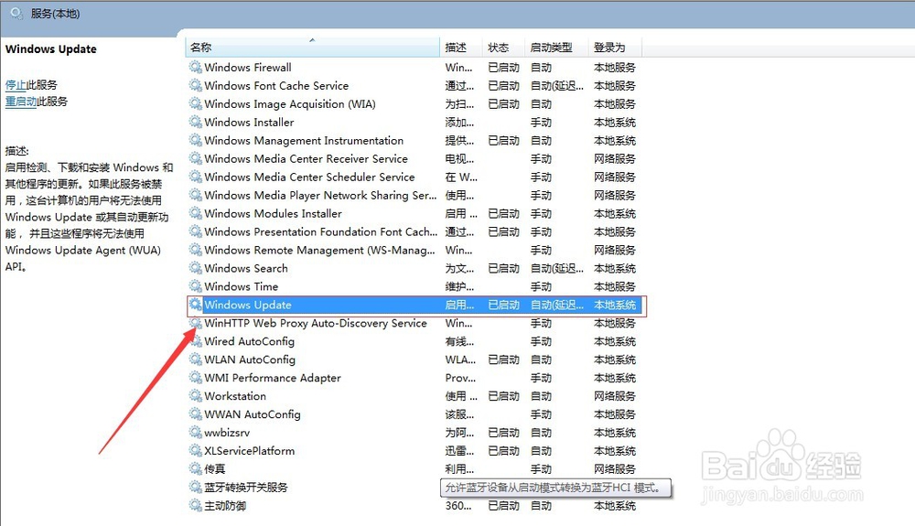Click the Wired AutoConfig service icon
This screenshot has width=915, height=526.
[195, 341]
